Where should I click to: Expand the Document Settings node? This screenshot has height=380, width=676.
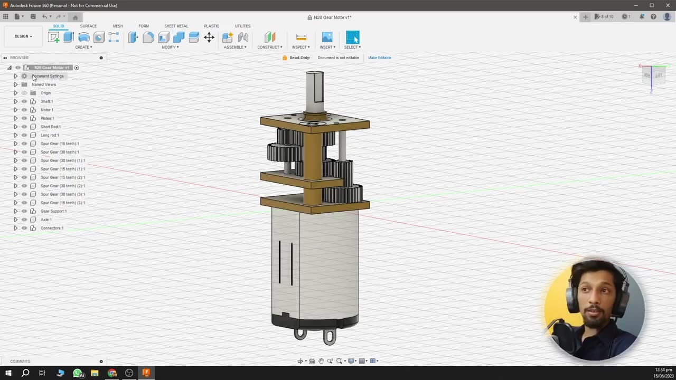point(15,76)
